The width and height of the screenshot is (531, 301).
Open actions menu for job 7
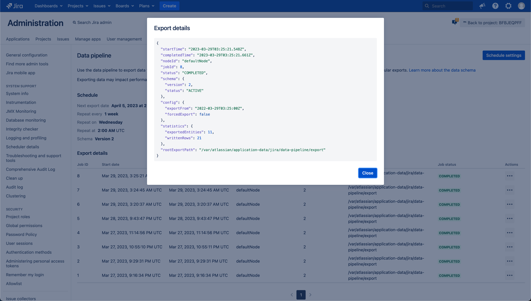coord(509,190)
